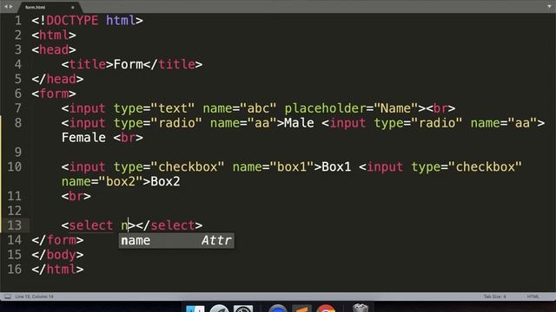Launch Google Chrome from dock

[x=326, y=309]
